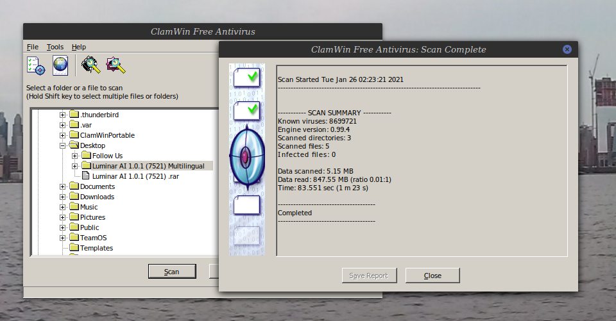Click the Save Report button
Viewport: 616px width, 321px height.
(x=369, y=276)
